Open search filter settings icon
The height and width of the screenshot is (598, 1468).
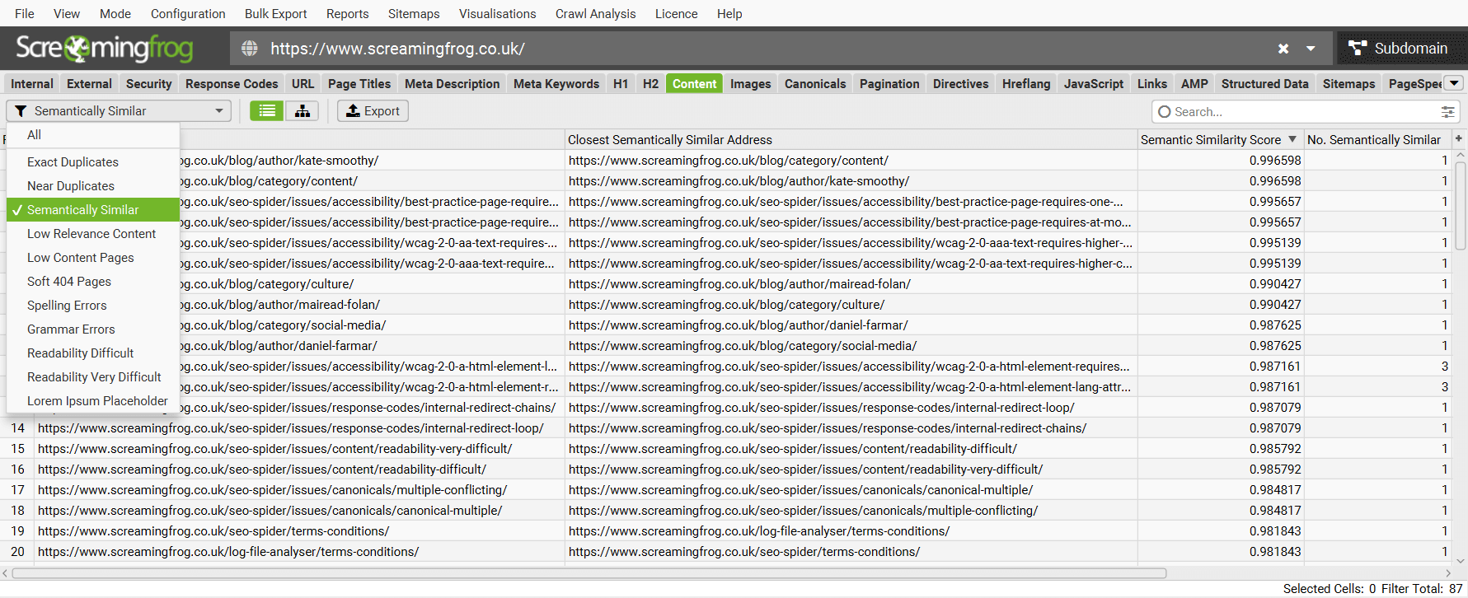(1447, 112)
